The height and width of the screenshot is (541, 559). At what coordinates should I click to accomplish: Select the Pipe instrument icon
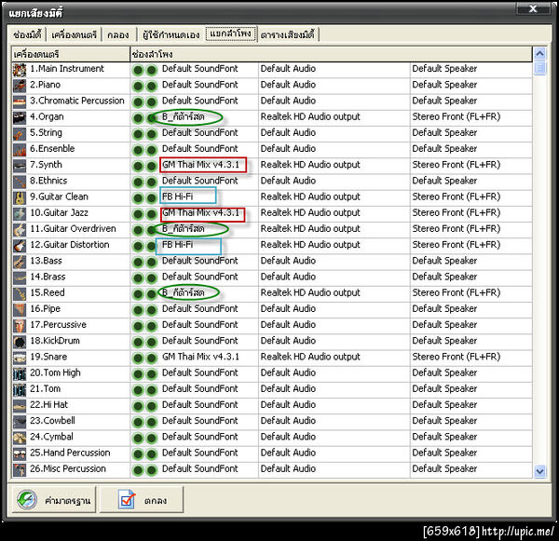[20, 310]
